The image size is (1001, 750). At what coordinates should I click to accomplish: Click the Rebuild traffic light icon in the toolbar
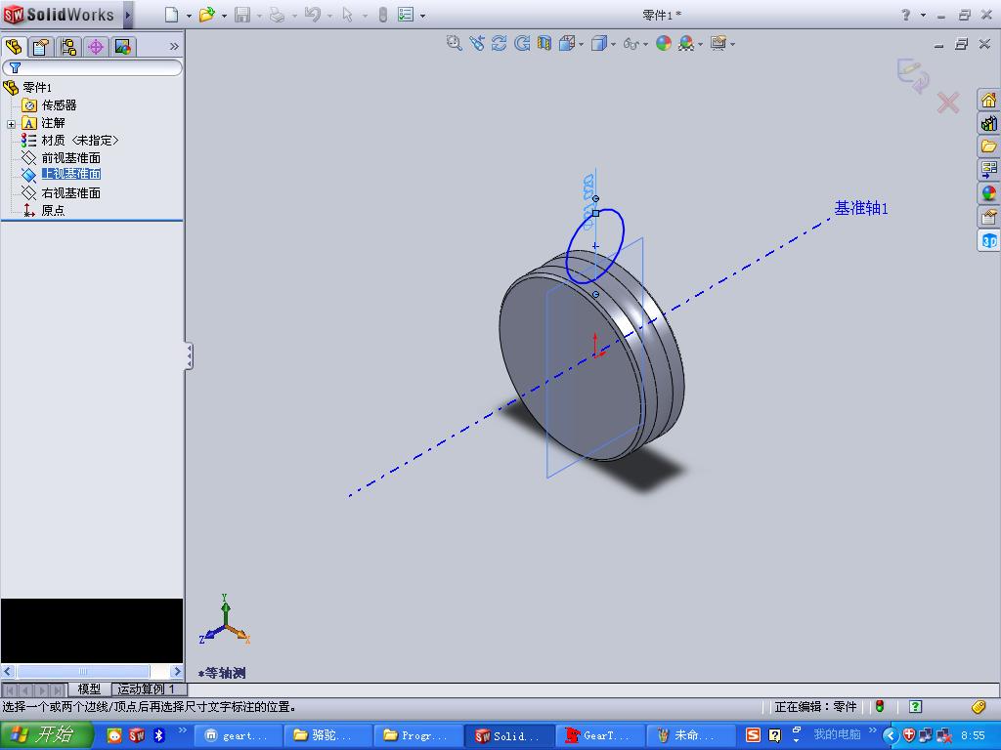click(x=382, y=15)
